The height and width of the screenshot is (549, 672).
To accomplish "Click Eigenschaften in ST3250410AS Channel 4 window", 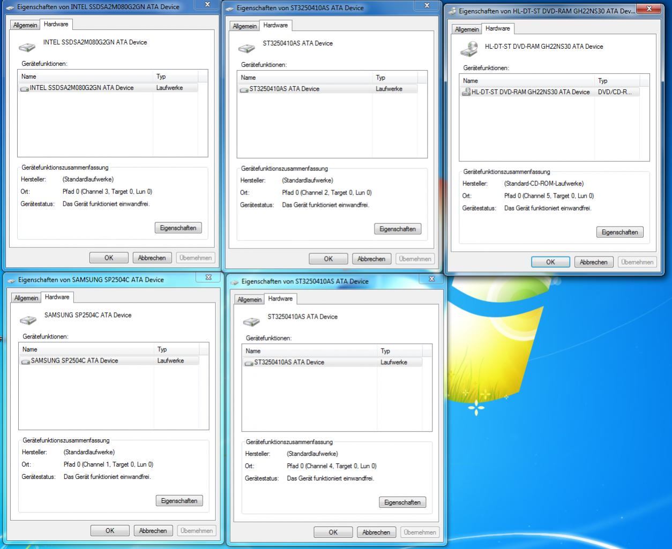I will coord(402,502).
